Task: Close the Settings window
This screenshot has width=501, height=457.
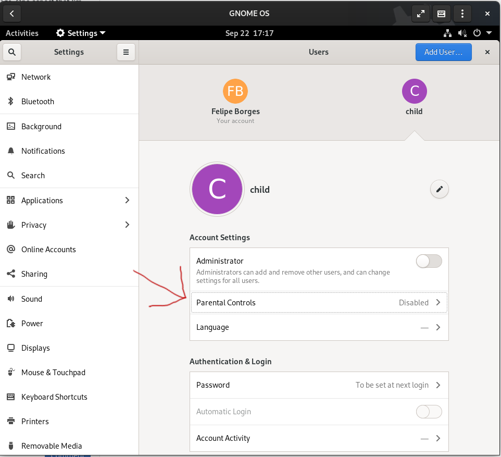Action: pos(487,52)
